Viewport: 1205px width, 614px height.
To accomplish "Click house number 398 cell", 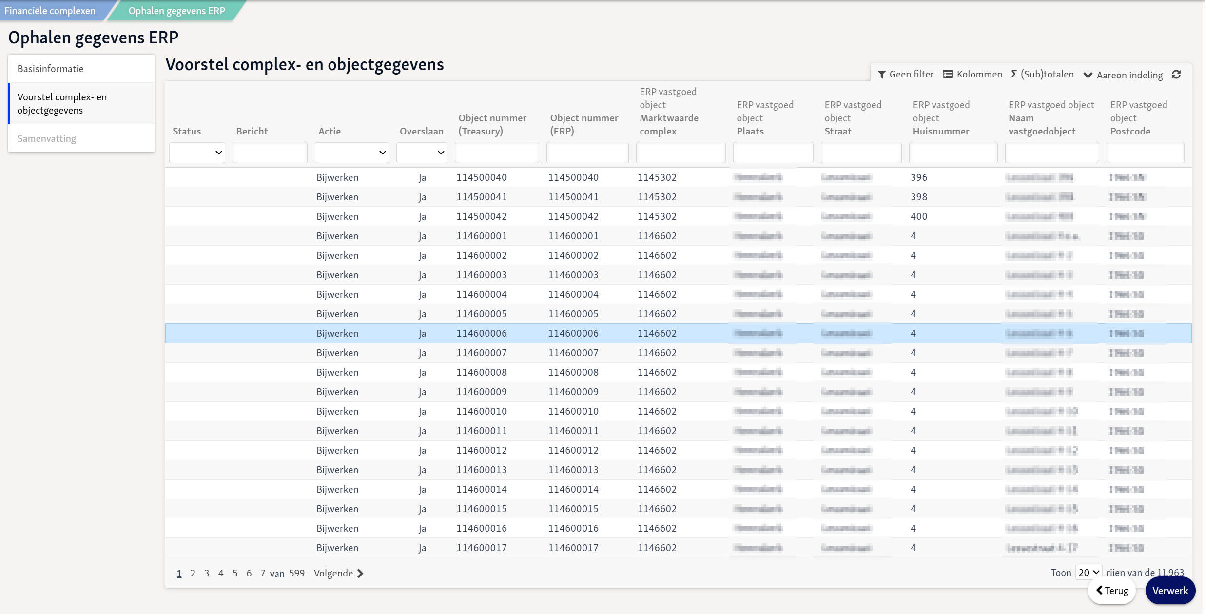I will point(919,197).
